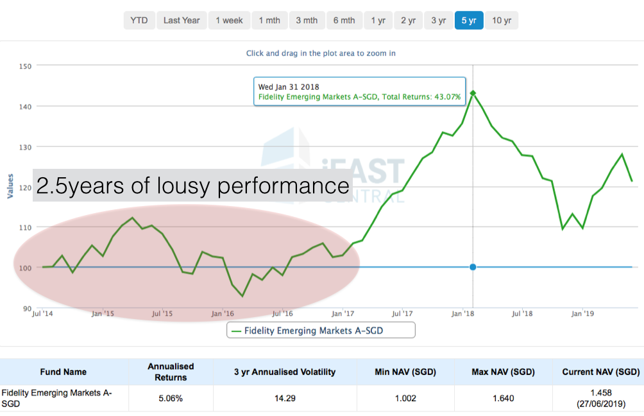Image resolution: width=644 pixels, height=416 pixels.
Task: Open Fidelity Emerging Markets A-SGD table row
Action: tap(56, 398)
